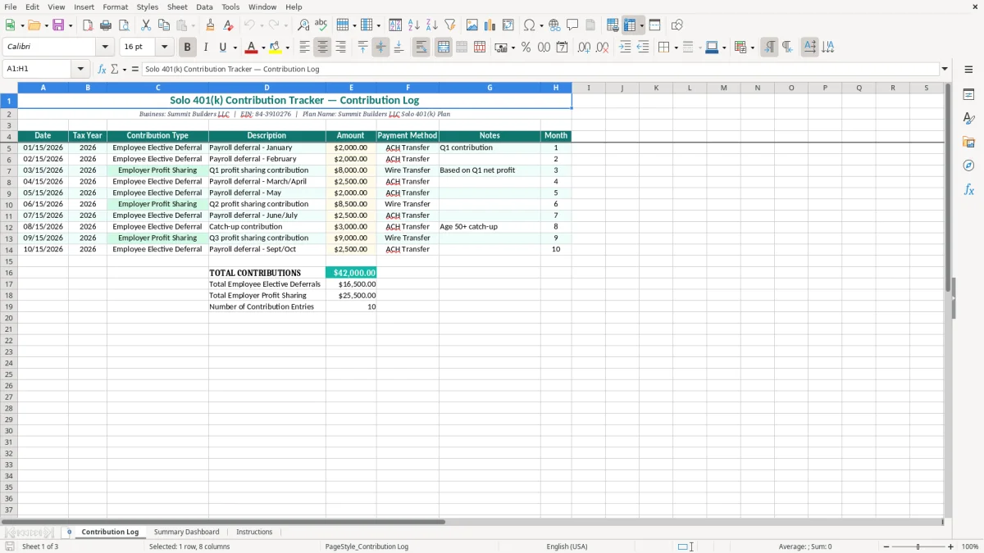Screen dimensions: 984x553
Task: Expand the formula bar arrow
Action: [945, 70]
